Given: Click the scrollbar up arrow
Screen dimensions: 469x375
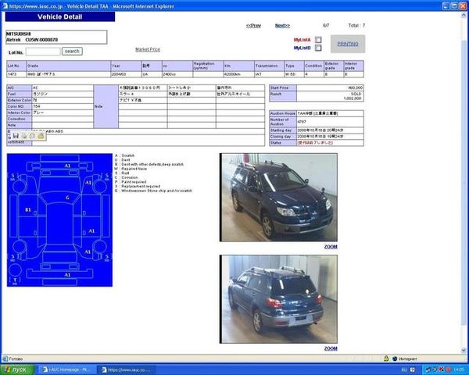Looking at the screenshot, I should [x=464, y=15].
